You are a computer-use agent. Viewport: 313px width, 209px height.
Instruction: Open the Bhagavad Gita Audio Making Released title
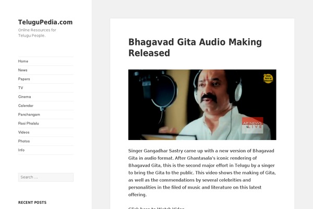pos(195,48)
